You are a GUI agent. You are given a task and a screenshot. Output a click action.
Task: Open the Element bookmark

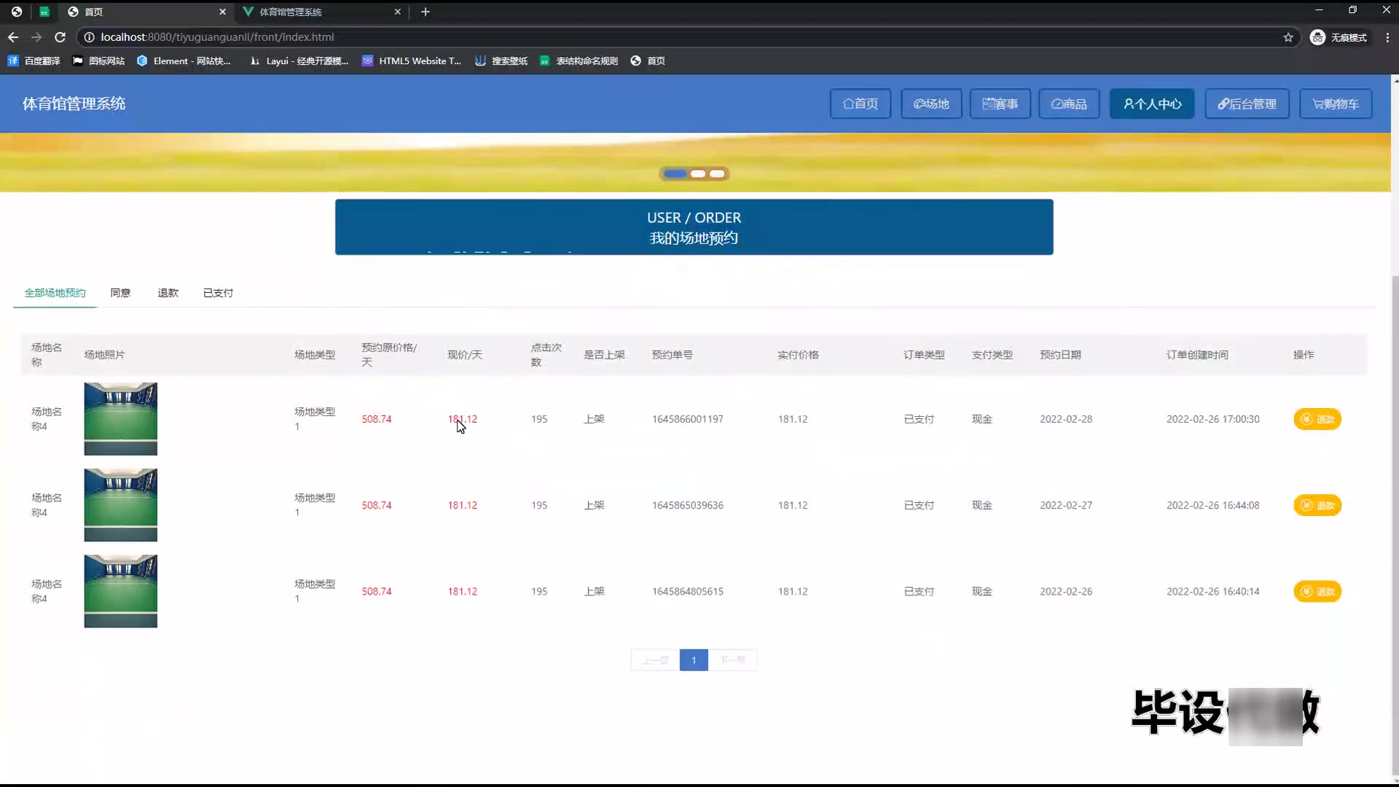point(184,61)
